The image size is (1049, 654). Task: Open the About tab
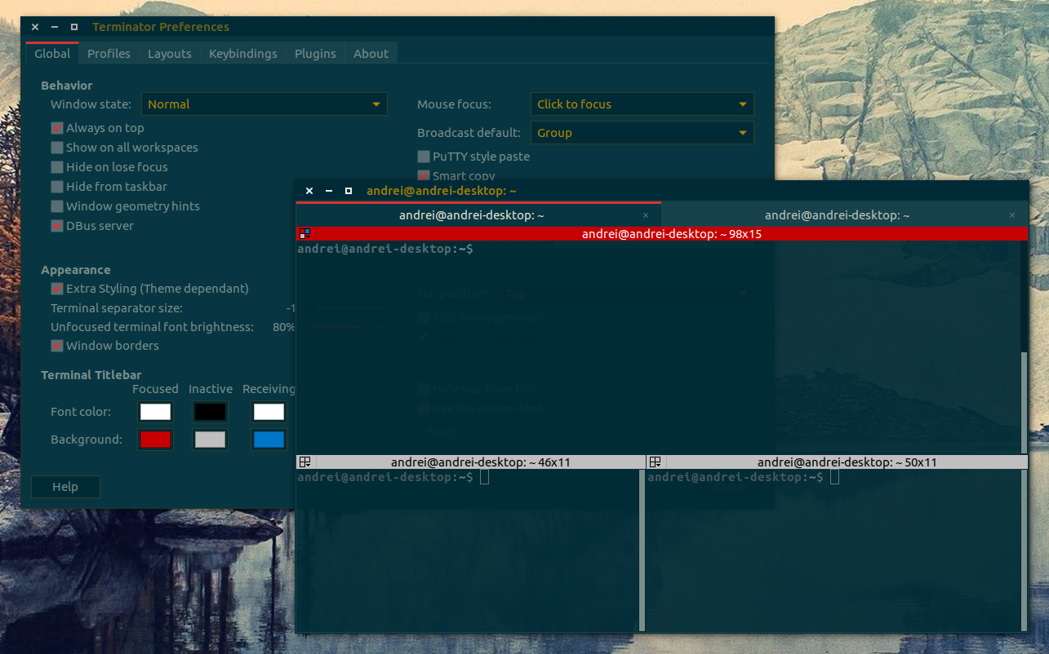click(x=371, y=54)
